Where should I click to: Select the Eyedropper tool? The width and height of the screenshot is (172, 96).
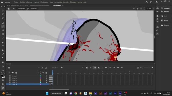[x=3, y=54]
